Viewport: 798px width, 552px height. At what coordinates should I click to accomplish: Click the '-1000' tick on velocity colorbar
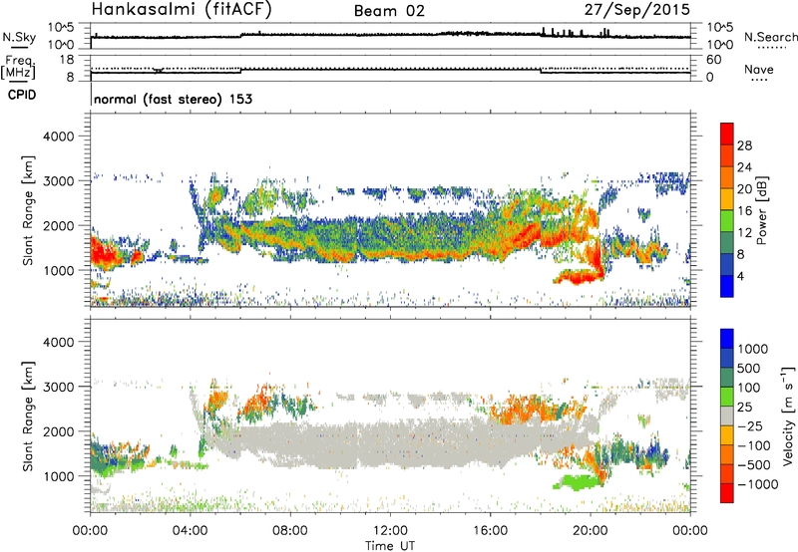[x=757, y=484]
